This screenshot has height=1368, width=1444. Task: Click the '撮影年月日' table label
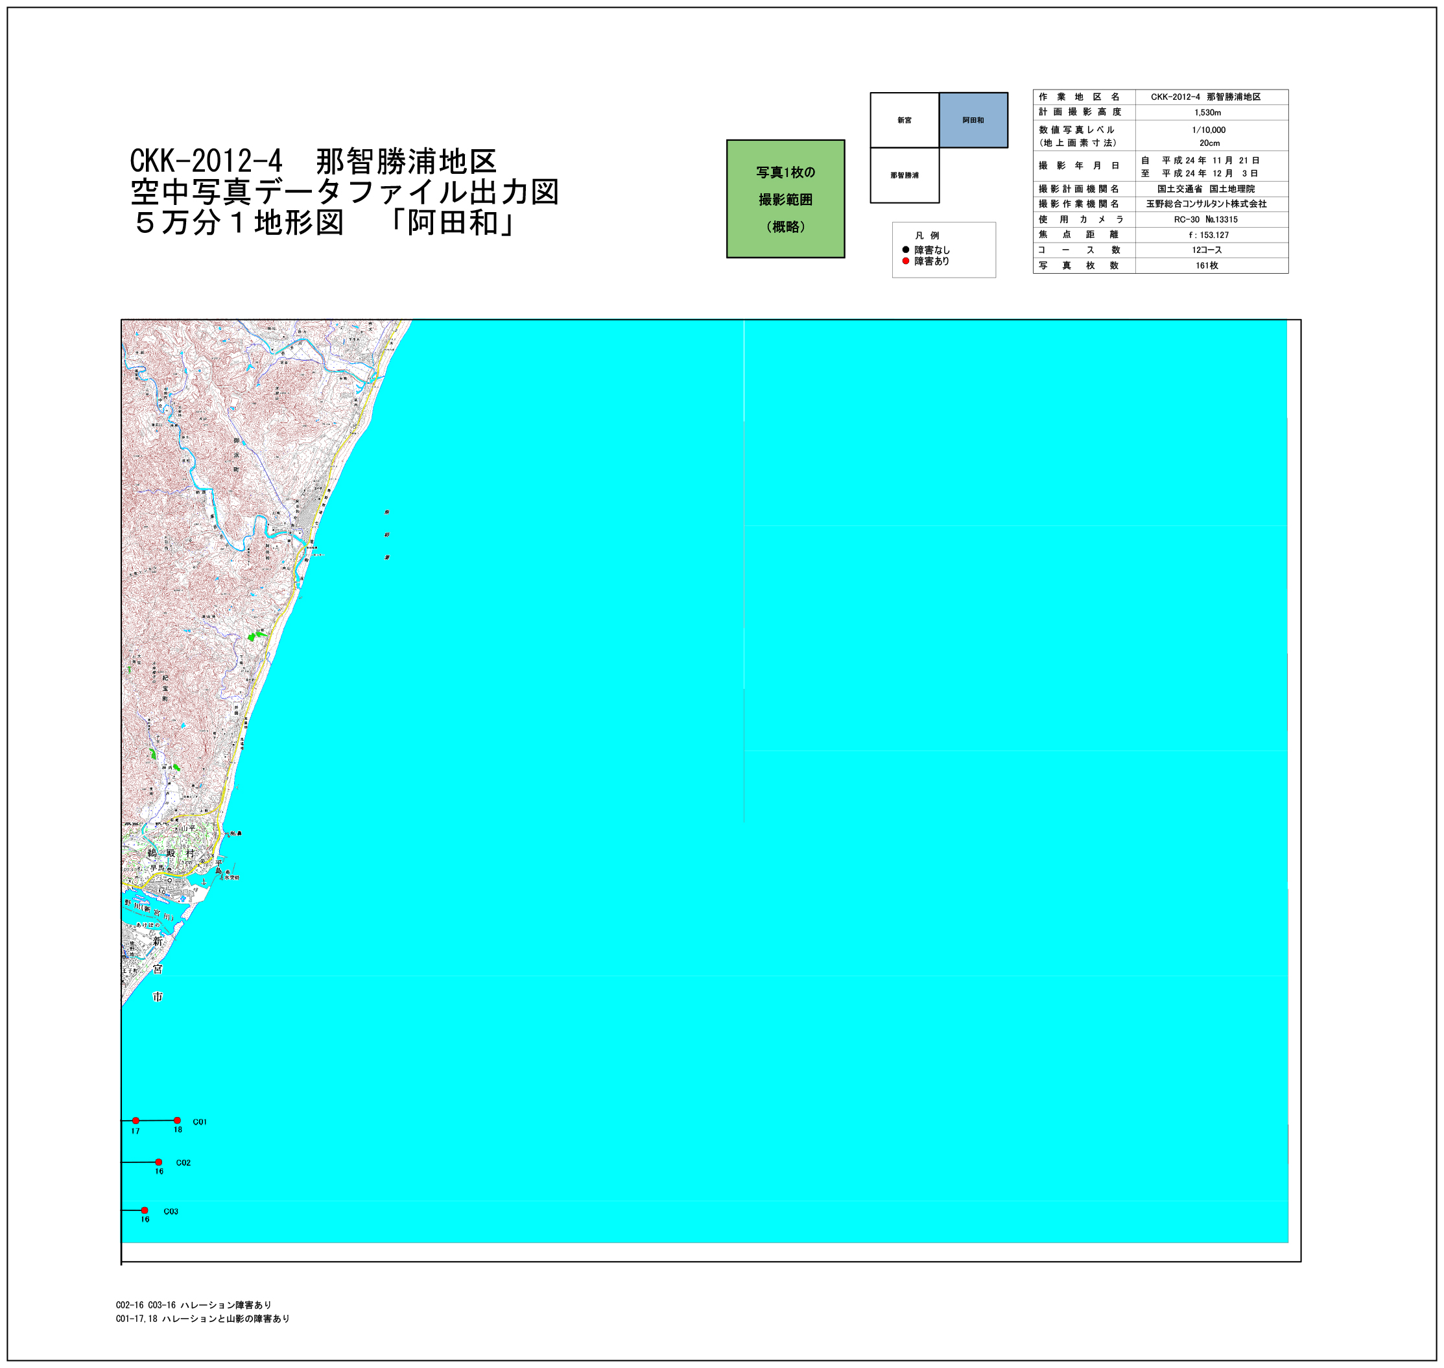click(1080, 165)
